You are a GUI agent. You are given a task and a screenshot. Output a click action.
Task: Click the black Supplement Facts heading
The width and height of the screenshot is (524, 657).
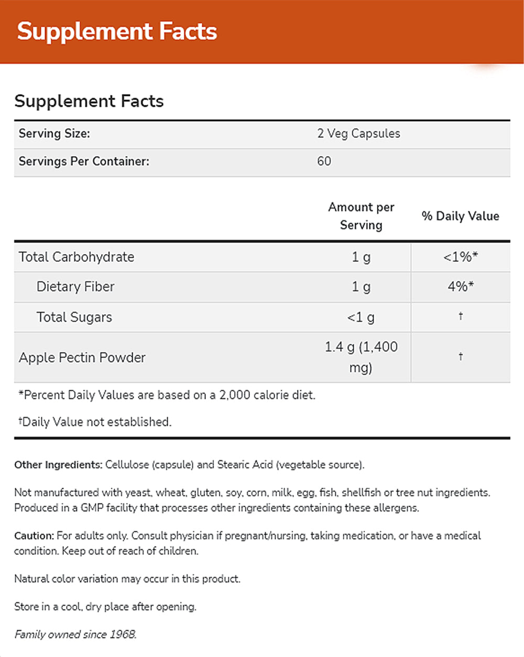pyautogui.click(x=89, y=101)
